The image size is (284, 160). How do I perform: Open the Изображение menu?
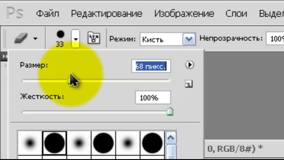(184, 14)
